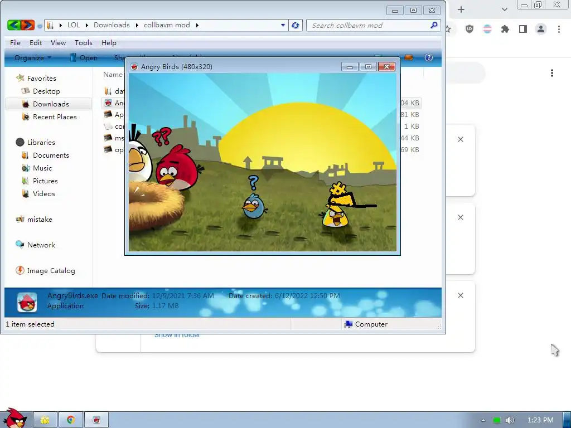Open the Help menu

click(109, 43)
